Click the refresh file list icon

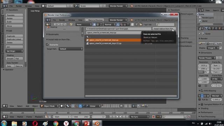click(x=65, y=24)
